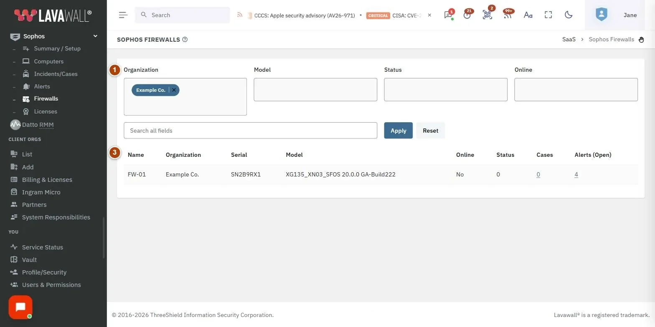Image resolution: width=655 pixels, height=327 pixels.
Task: Open the chat messages icon with badge 1
Action: coord(448,15)
